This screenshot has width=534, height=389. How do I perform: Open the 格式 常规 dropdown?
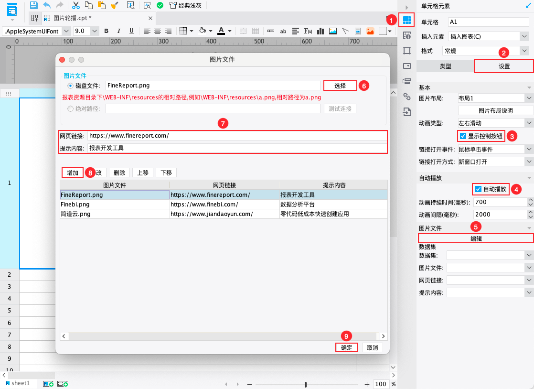click(524, 51)
